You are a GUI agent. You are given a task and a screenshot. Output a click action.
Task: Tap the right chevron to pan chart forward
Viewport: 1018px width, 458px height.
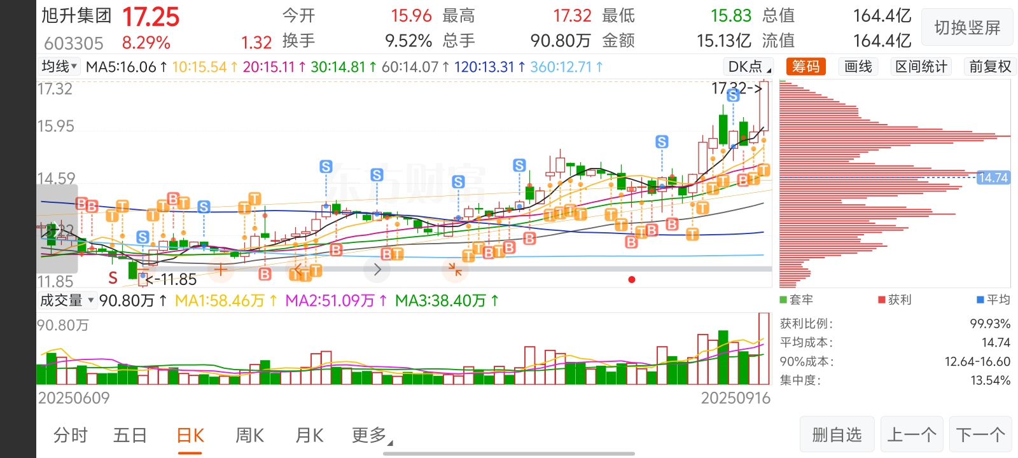tap(377, 270)
